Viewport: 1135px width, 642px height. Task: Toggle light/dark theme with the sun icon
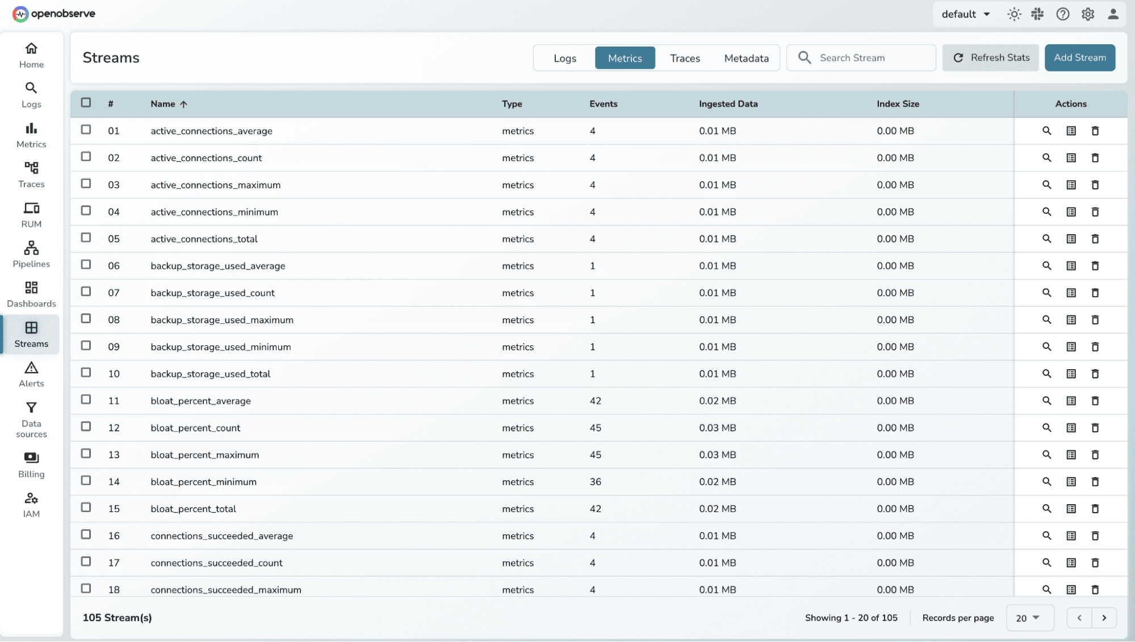coord(1014,14)
